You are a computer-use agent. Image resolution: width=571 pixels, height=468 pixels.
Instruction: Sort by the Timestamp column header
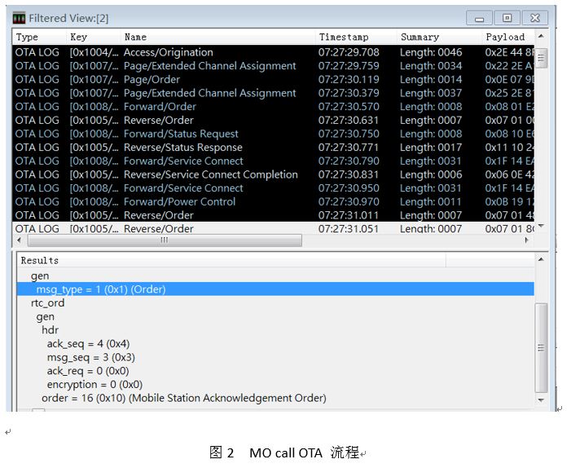(356, 37)
